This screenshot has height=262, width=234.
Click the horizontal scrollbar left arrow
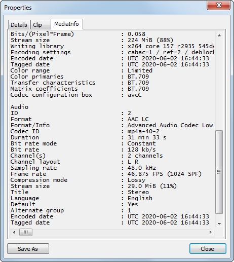point(14,233)
